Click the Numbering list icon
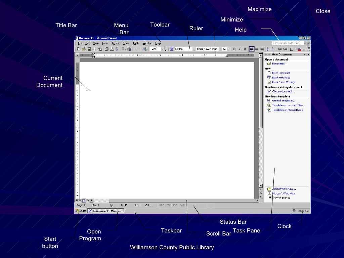Screen dimensions: 344x258 coord(269,49)
